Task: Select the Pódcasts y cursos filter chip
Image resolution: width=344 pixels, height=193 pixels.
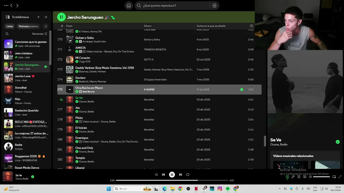Action: point(28,26)
